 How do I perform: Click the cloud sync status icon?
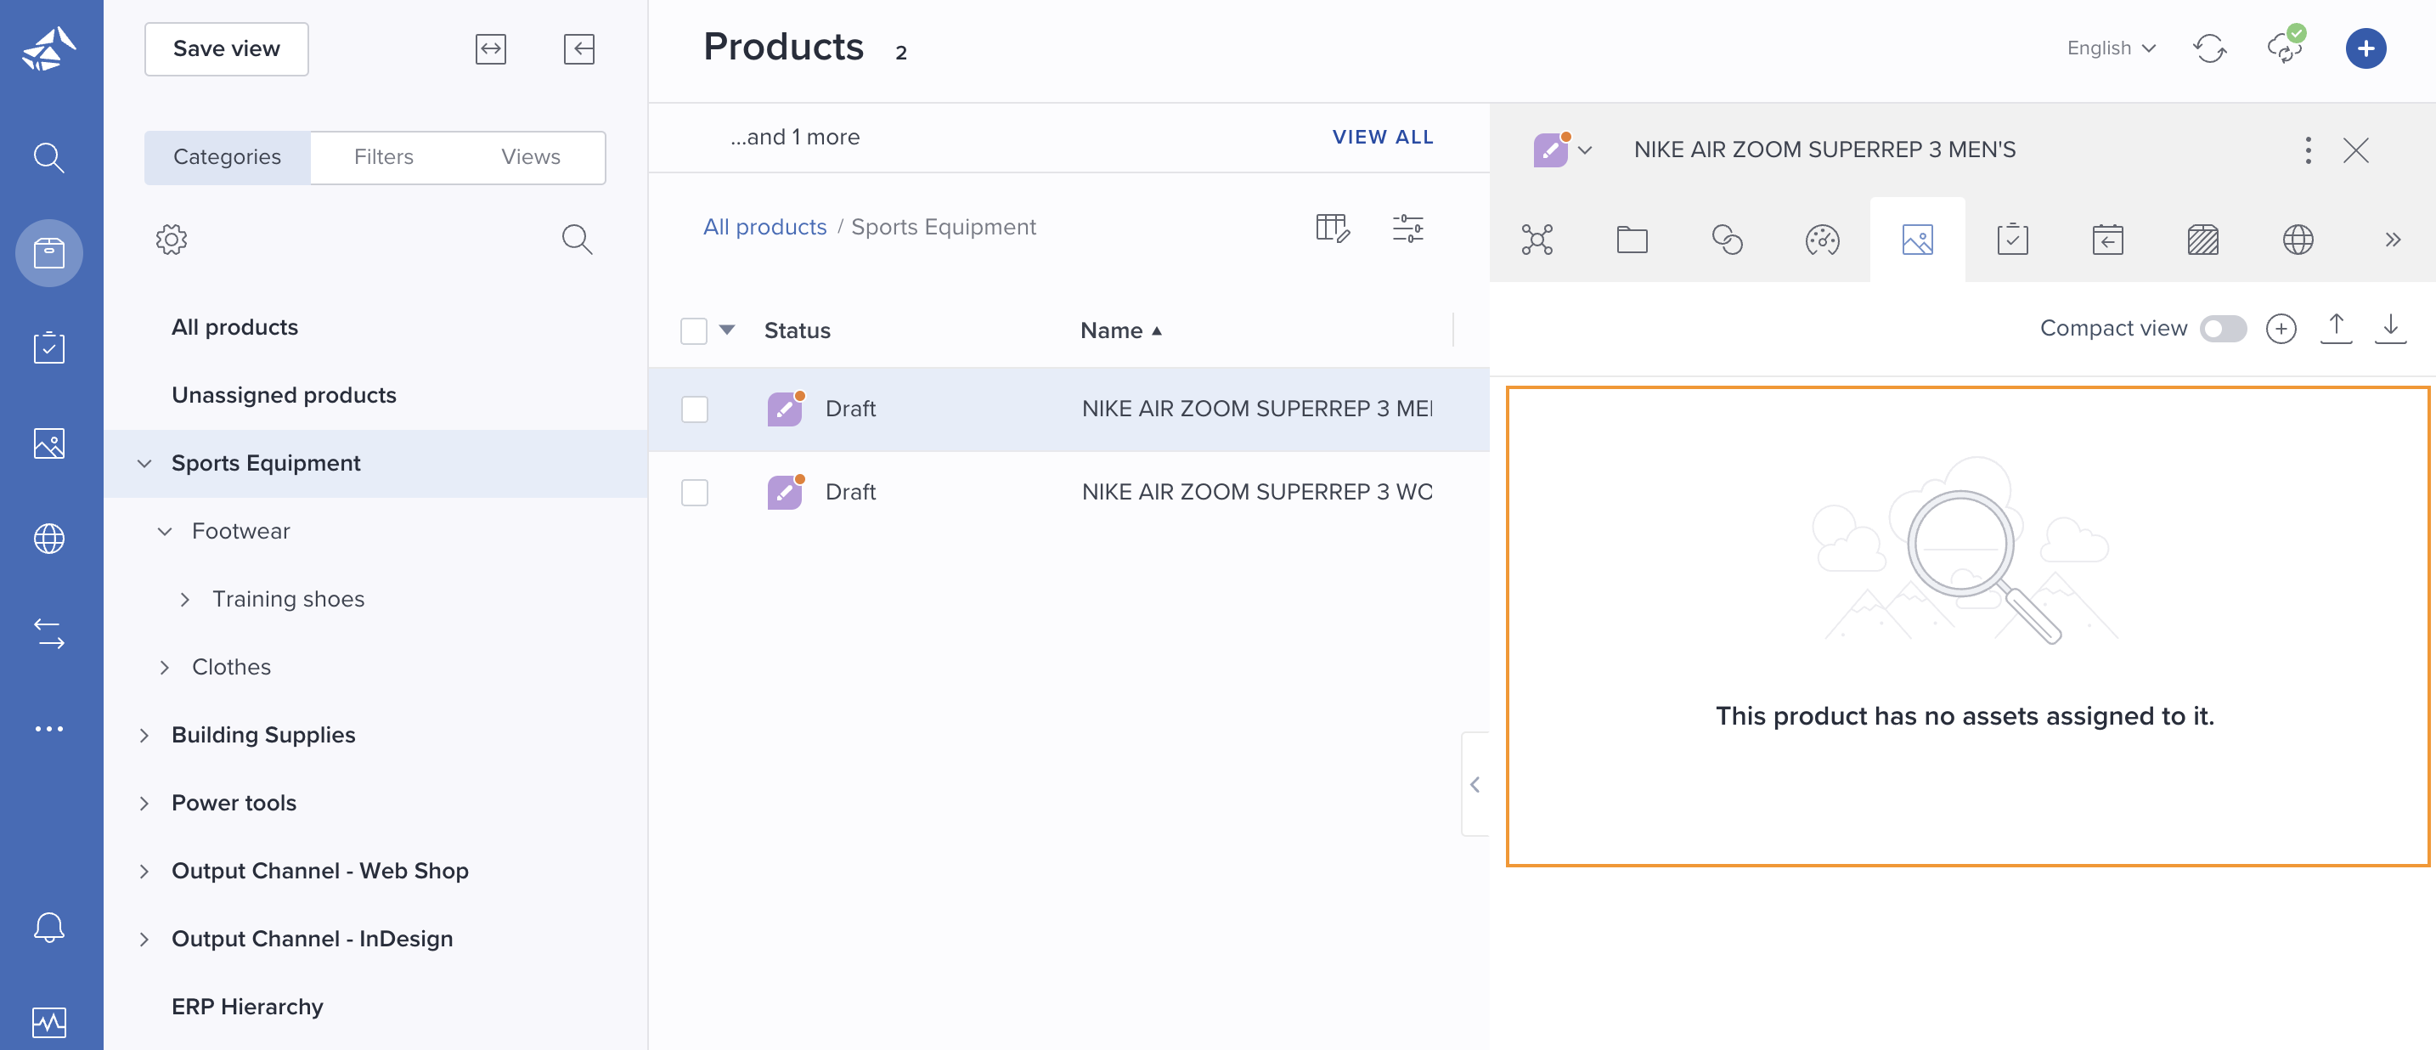pyautogui.click(x=2287, y=47)
